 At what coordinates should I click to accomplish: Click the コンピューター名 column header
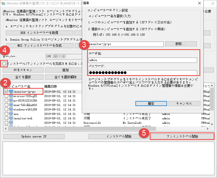(23, 86)
